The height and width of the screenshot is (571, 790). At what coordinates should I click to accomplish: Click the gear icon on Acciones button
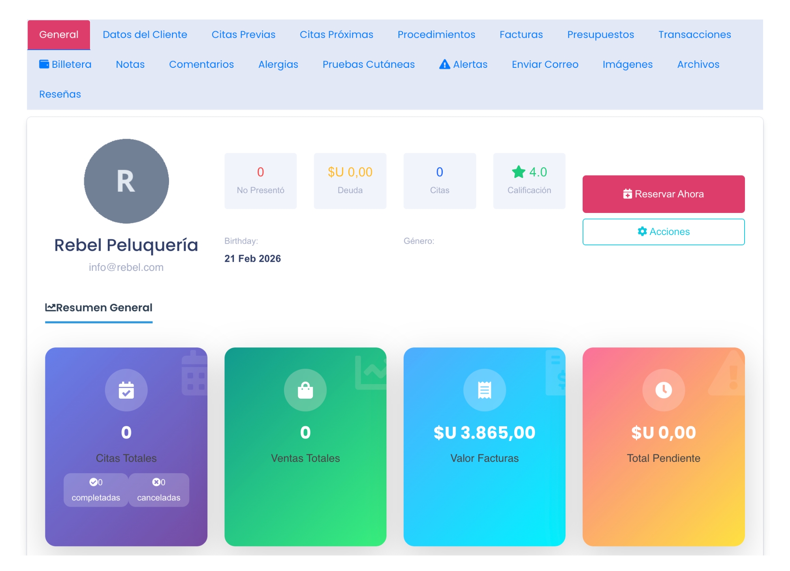[642, 231]
